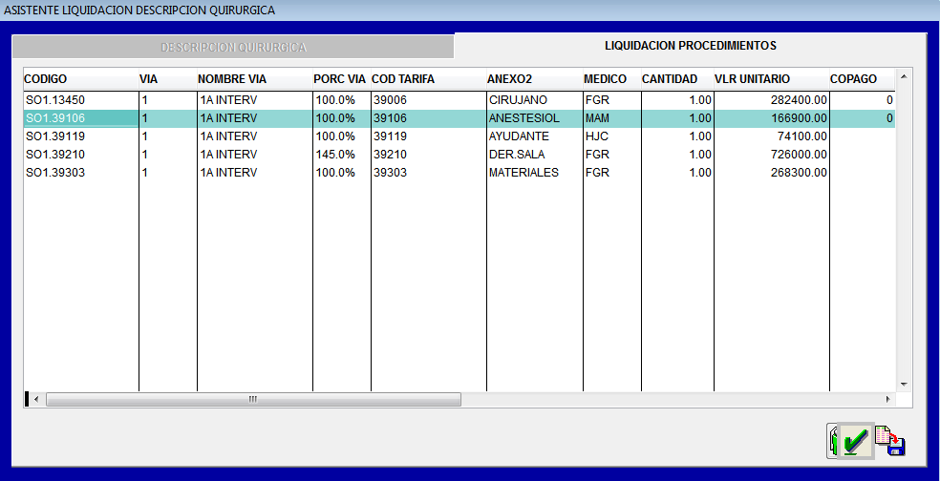Click the VIA column header
The height and width of the screenshot is (481, 940).
tap(168, 79)
